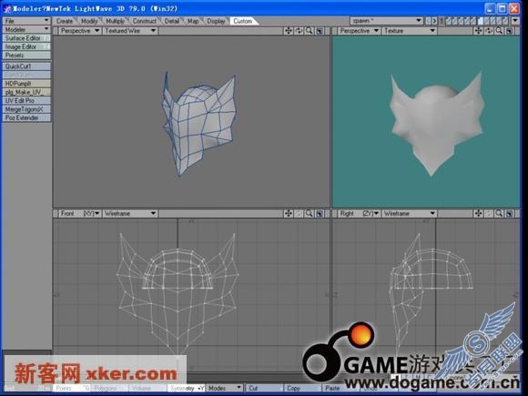Maximize the Front wireframe viewport
The image size is (528, 396).
[320, 214]
